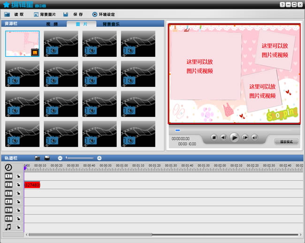Screen dimensions: 305x243
Task: Click the 播放模式 button
Action: pos(286,141)
